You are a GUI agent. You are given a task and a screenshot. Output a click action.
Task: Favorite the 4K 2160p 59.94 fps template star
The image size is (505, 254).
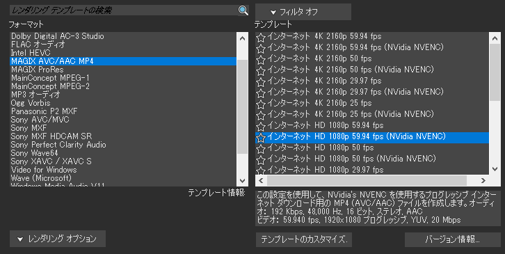(x=261, y=38)
